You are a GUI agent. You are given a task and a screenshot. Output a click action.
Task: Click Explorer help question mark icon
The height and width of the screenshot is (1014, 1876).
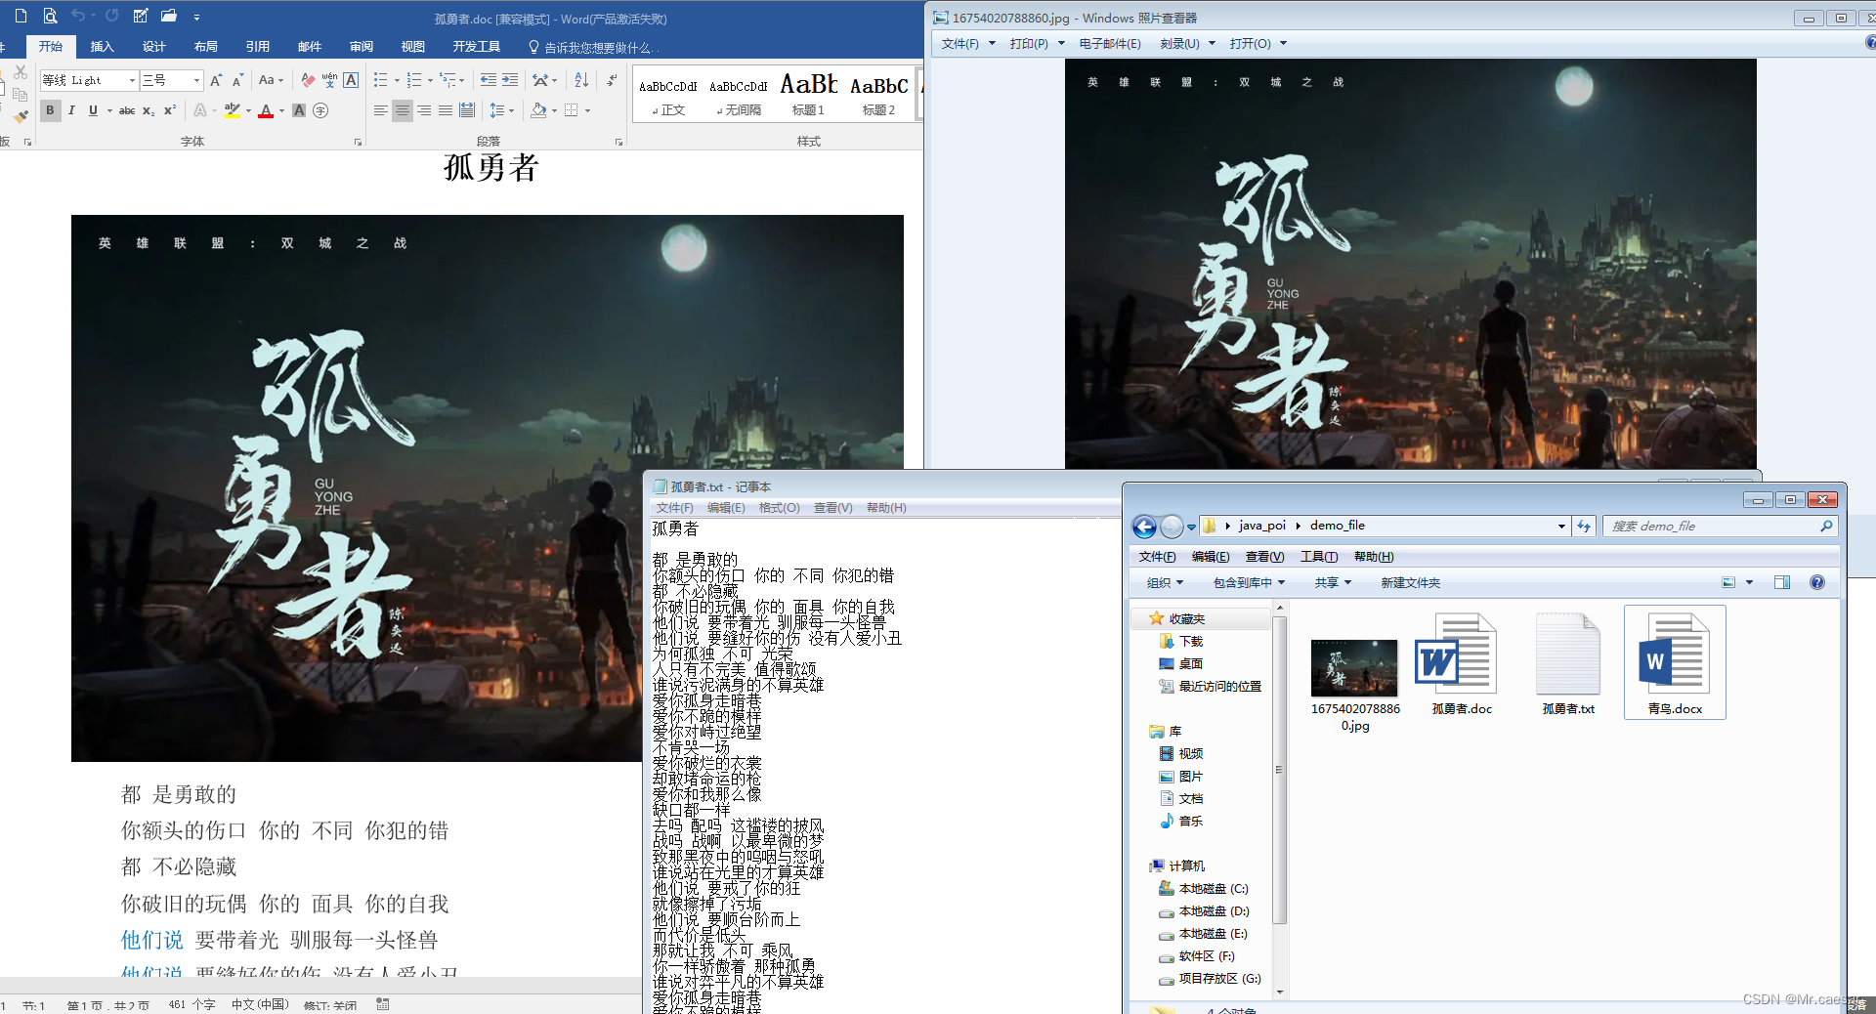click(1817, 582)
